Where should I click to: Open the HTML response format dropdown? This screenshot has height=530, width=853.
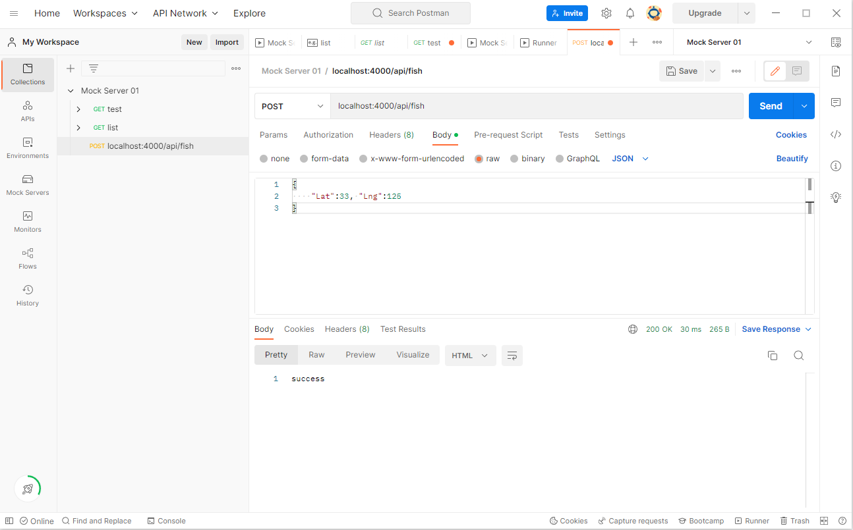(x=470, y=356)
